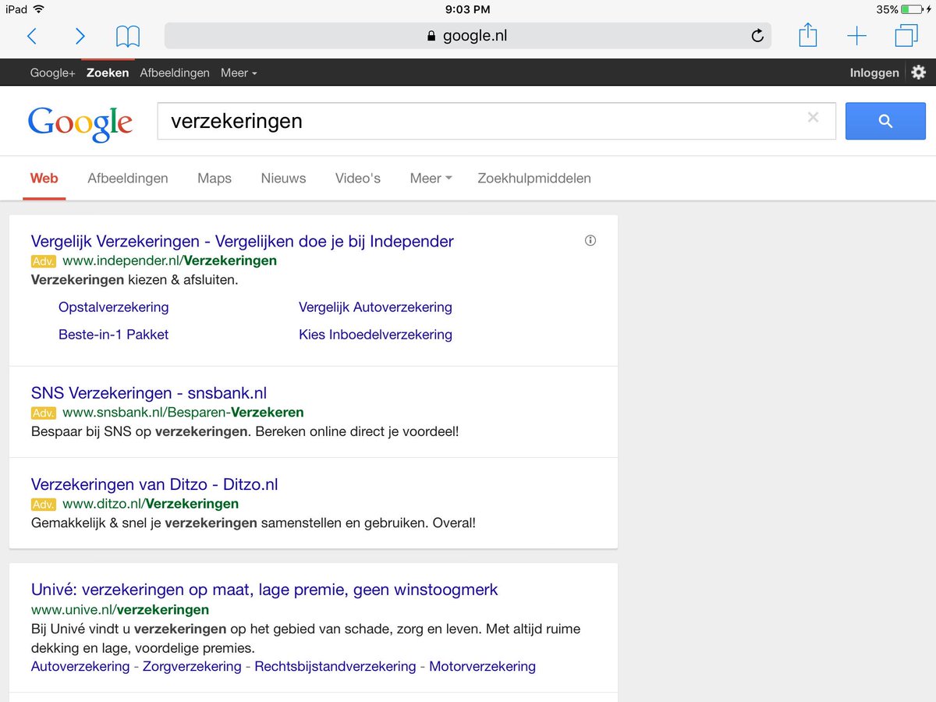Click the blue magnifier search button
Viewport: 936px width, 702px height.
(885, 121)
